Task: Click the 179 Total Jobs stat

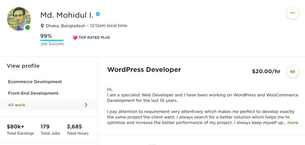Action: [x=50, y=130]
